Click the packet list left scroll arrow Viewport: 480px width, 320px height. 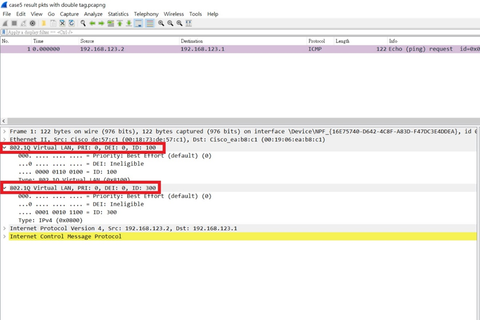point(4,121)
